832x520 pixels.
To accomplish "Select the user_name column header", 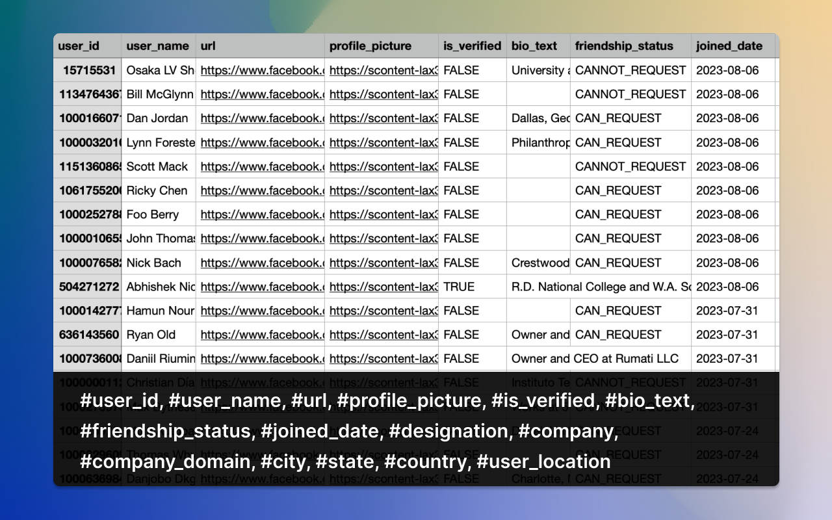I will (159, 45).
